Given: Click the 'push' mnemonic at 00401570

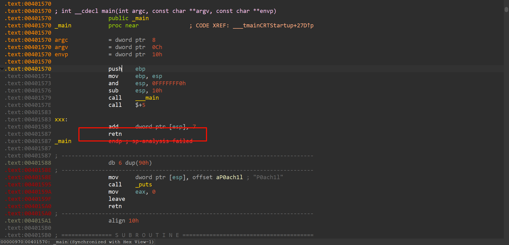Looking at the screenshot, I should coord(115,69).
